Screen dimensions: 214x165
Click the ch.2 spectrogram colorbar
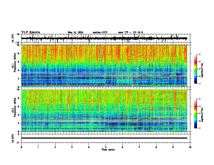point(196,114)
